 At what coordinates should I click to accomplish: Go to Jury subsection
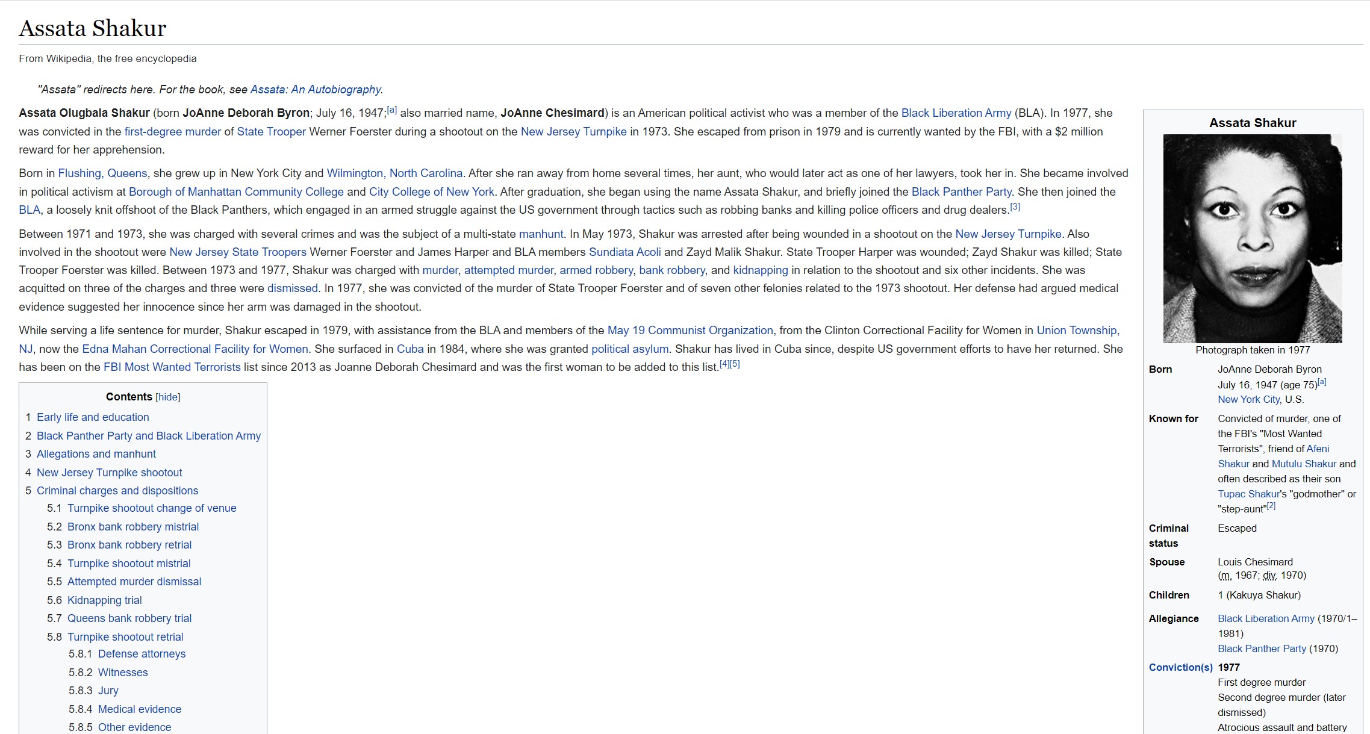108,691
